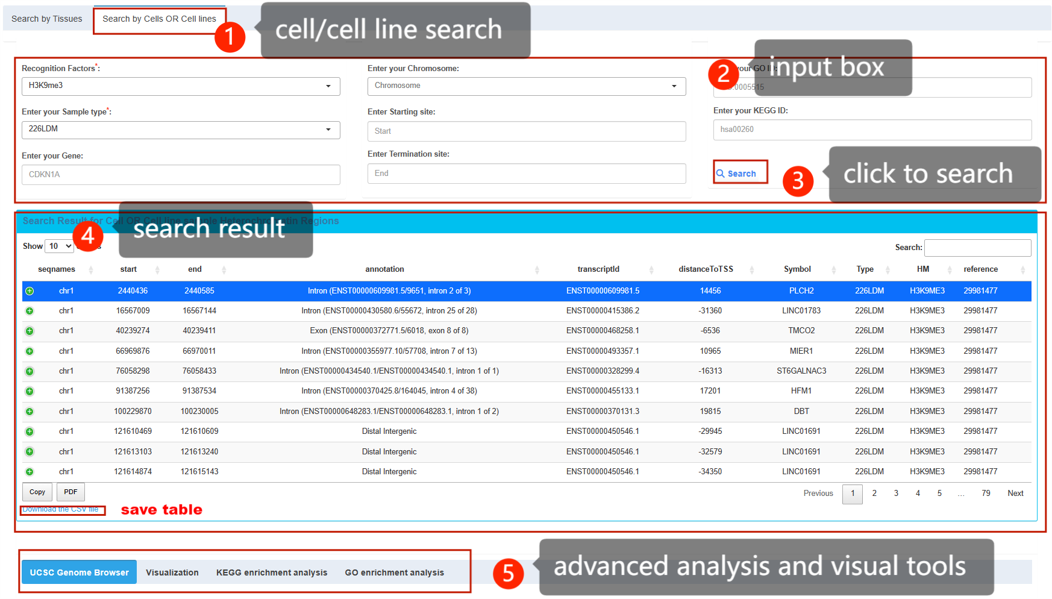Image resolution: width=1052 pixels, height=599 pixels.
Task: Expand the DBT row details
Action: (x=30, y=412)
